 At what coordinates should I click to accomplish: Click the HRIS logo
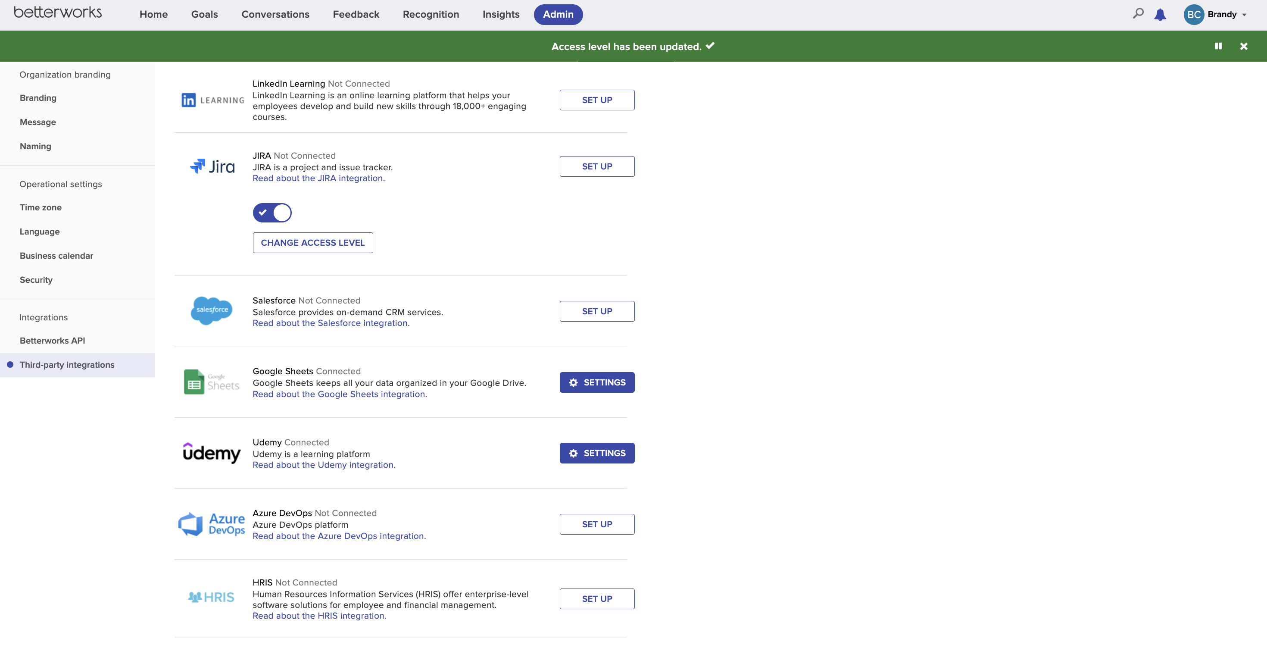click(211, 597)
